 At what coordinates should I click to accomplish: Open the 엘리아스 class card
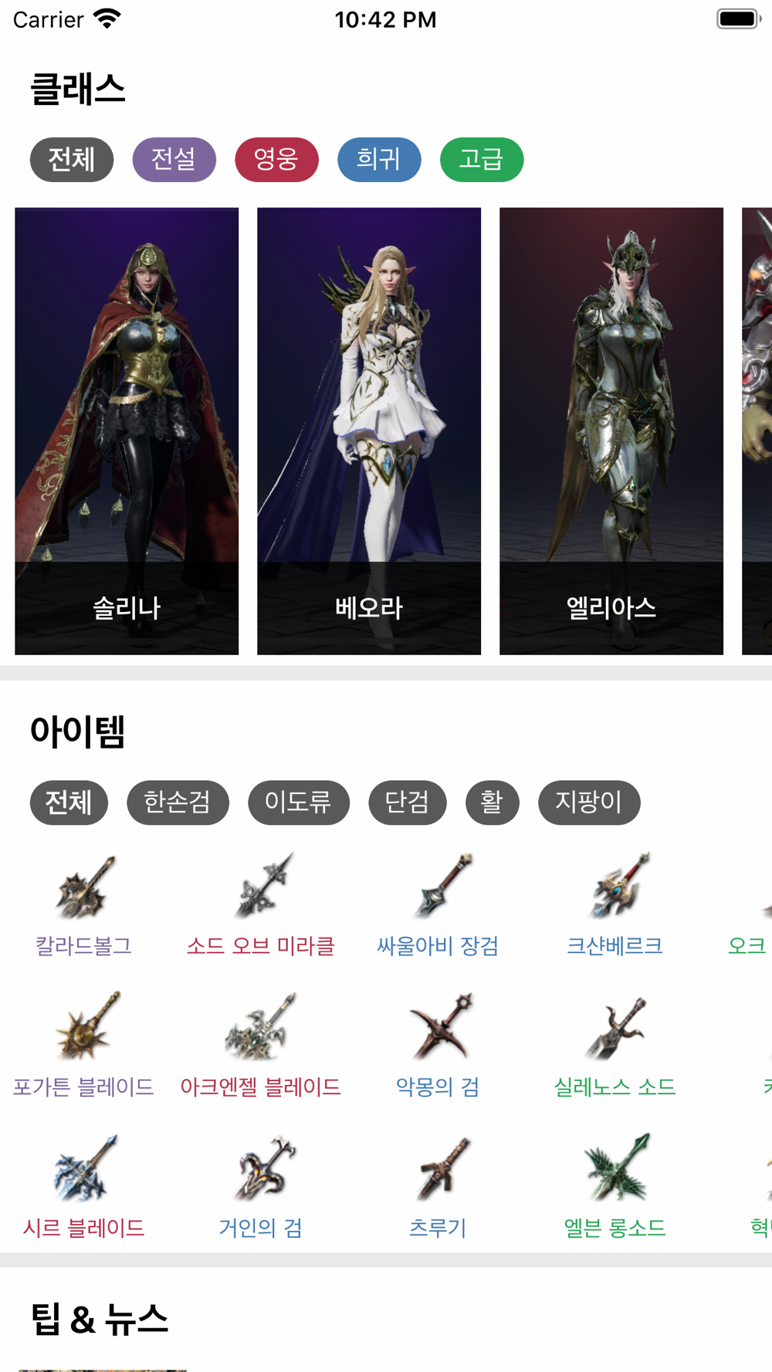click(x=611, y=431)
